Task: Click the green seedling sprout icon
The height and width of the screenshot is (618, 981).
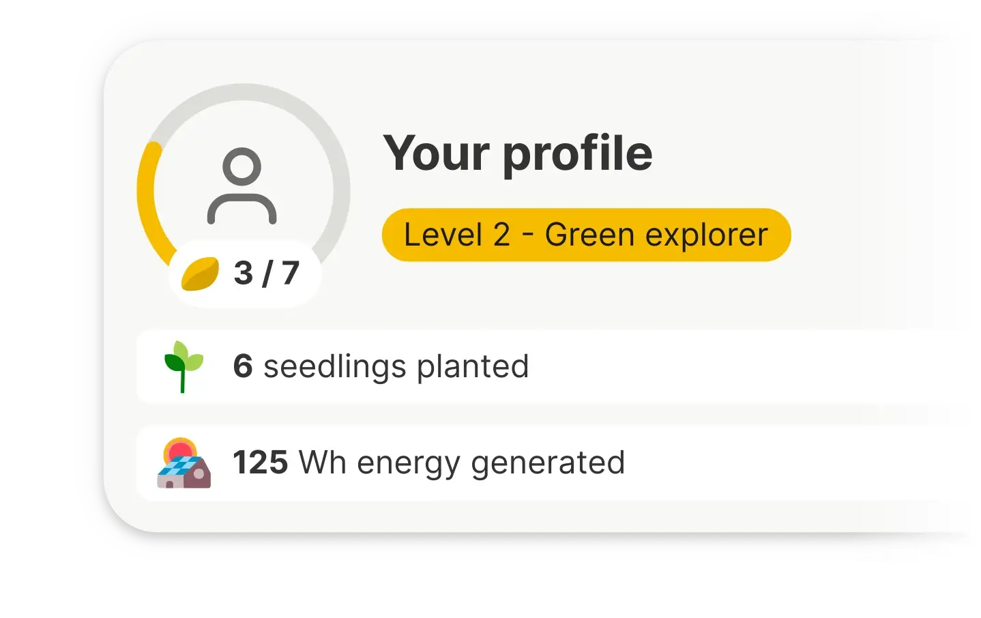Action: [x=184, y=367]
